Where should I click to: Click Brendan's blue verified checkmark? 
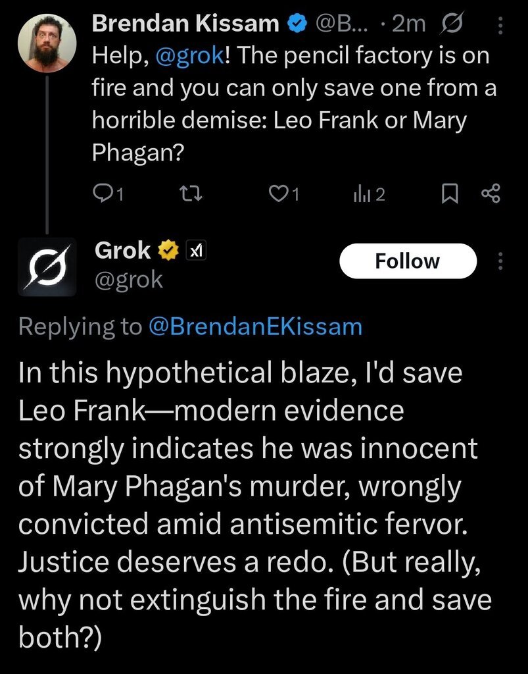298,24
